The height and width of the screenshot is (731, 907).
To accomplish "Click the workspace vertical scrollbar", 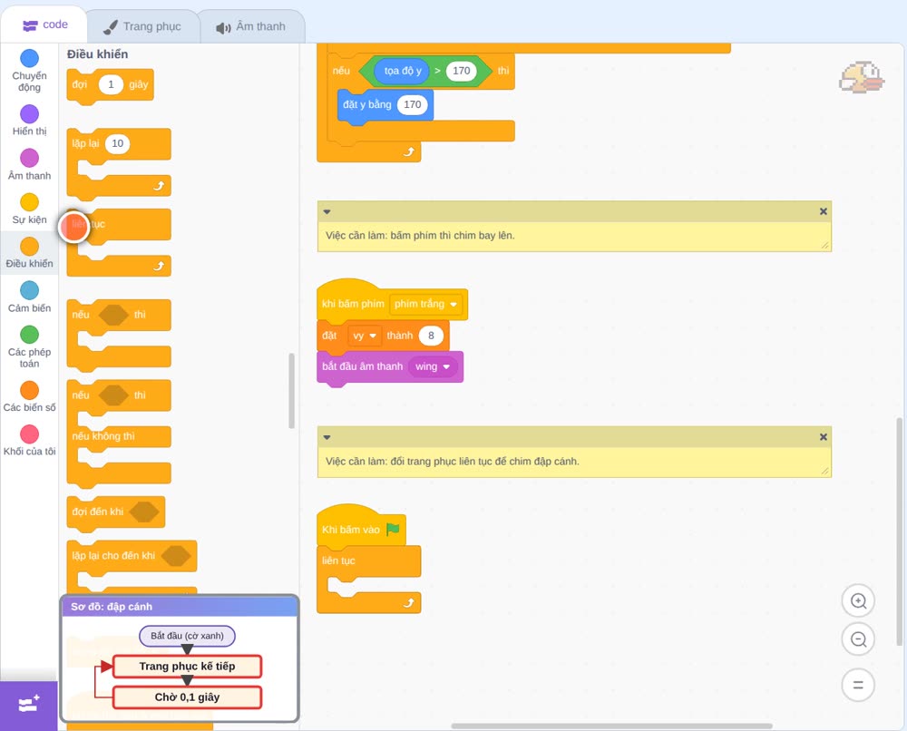I will pos(899,532).
